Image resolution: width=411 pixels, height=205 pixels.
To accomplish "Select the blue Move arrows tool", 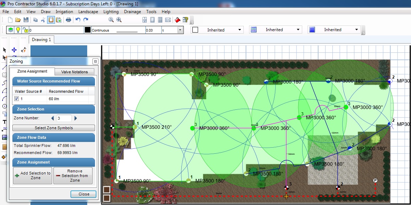I will click(x=14, y=50).
